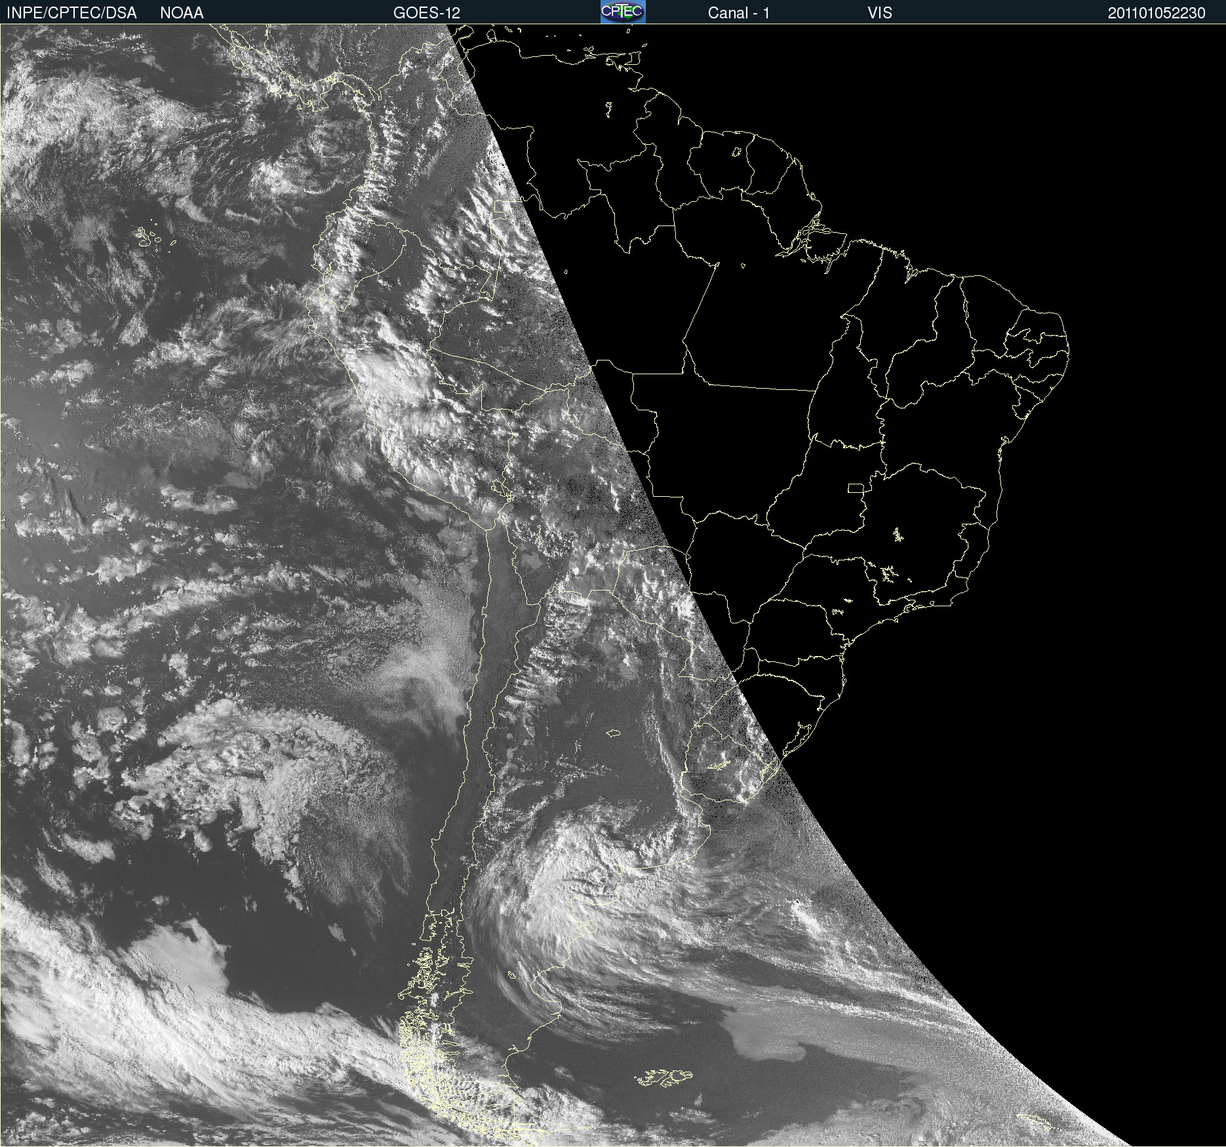The image size is (1226, 1147).
Task: Click the GOES-12 satellite label
Action: pos(426,13)
